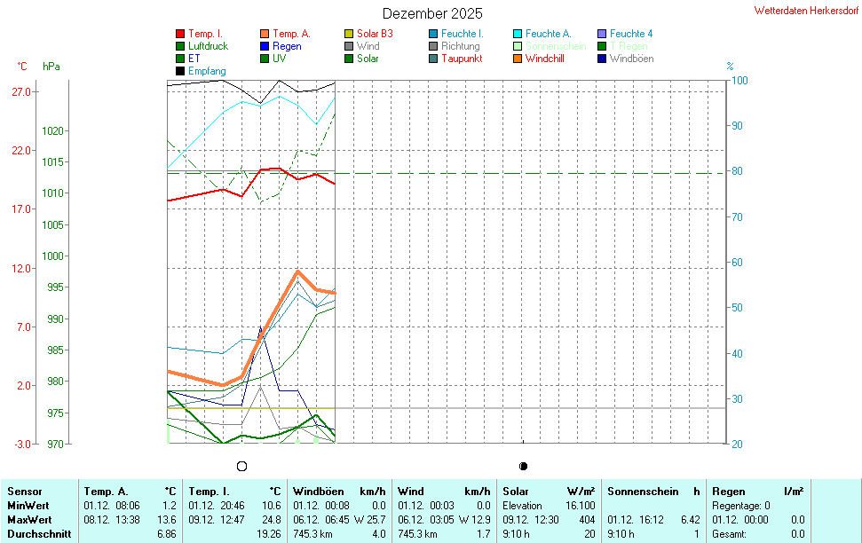Click the Taupunkt legend label

click(x=462, y=59)
